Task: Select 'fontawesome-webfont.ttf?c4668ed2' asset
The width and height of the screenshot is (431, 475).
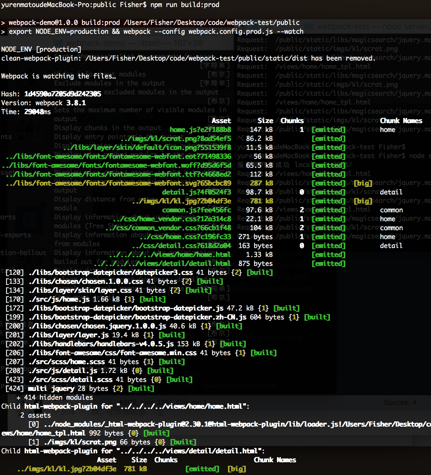Action: (118, 174)
